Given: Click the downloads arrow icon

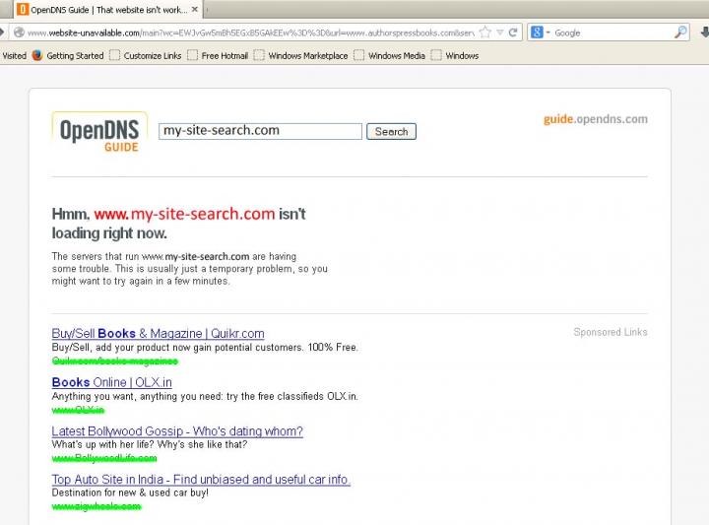Looking at the screenshot, I should pyautogui.click(x=701, y=33).
